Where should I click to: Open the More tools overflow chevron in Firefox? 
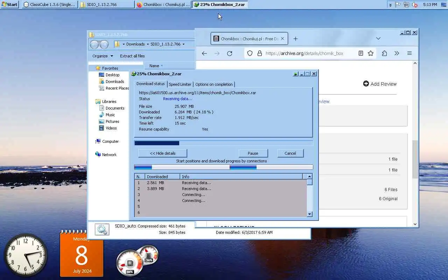pos(397,53)
